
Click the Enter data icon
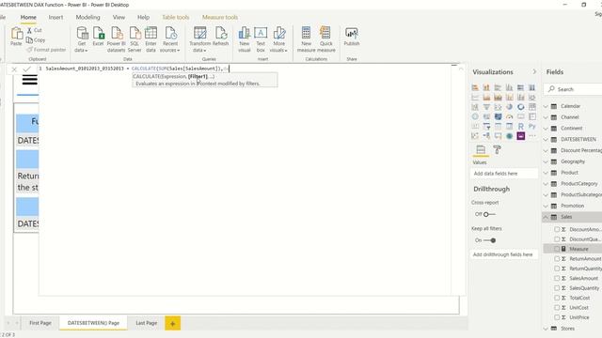(x=150, y=33)
